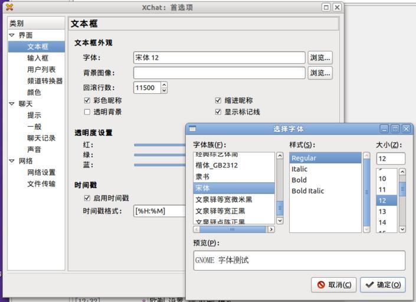Collapse the 聊天 tree category
The height and width of the screenshot is (302, 416).
[x=12, y=104]
